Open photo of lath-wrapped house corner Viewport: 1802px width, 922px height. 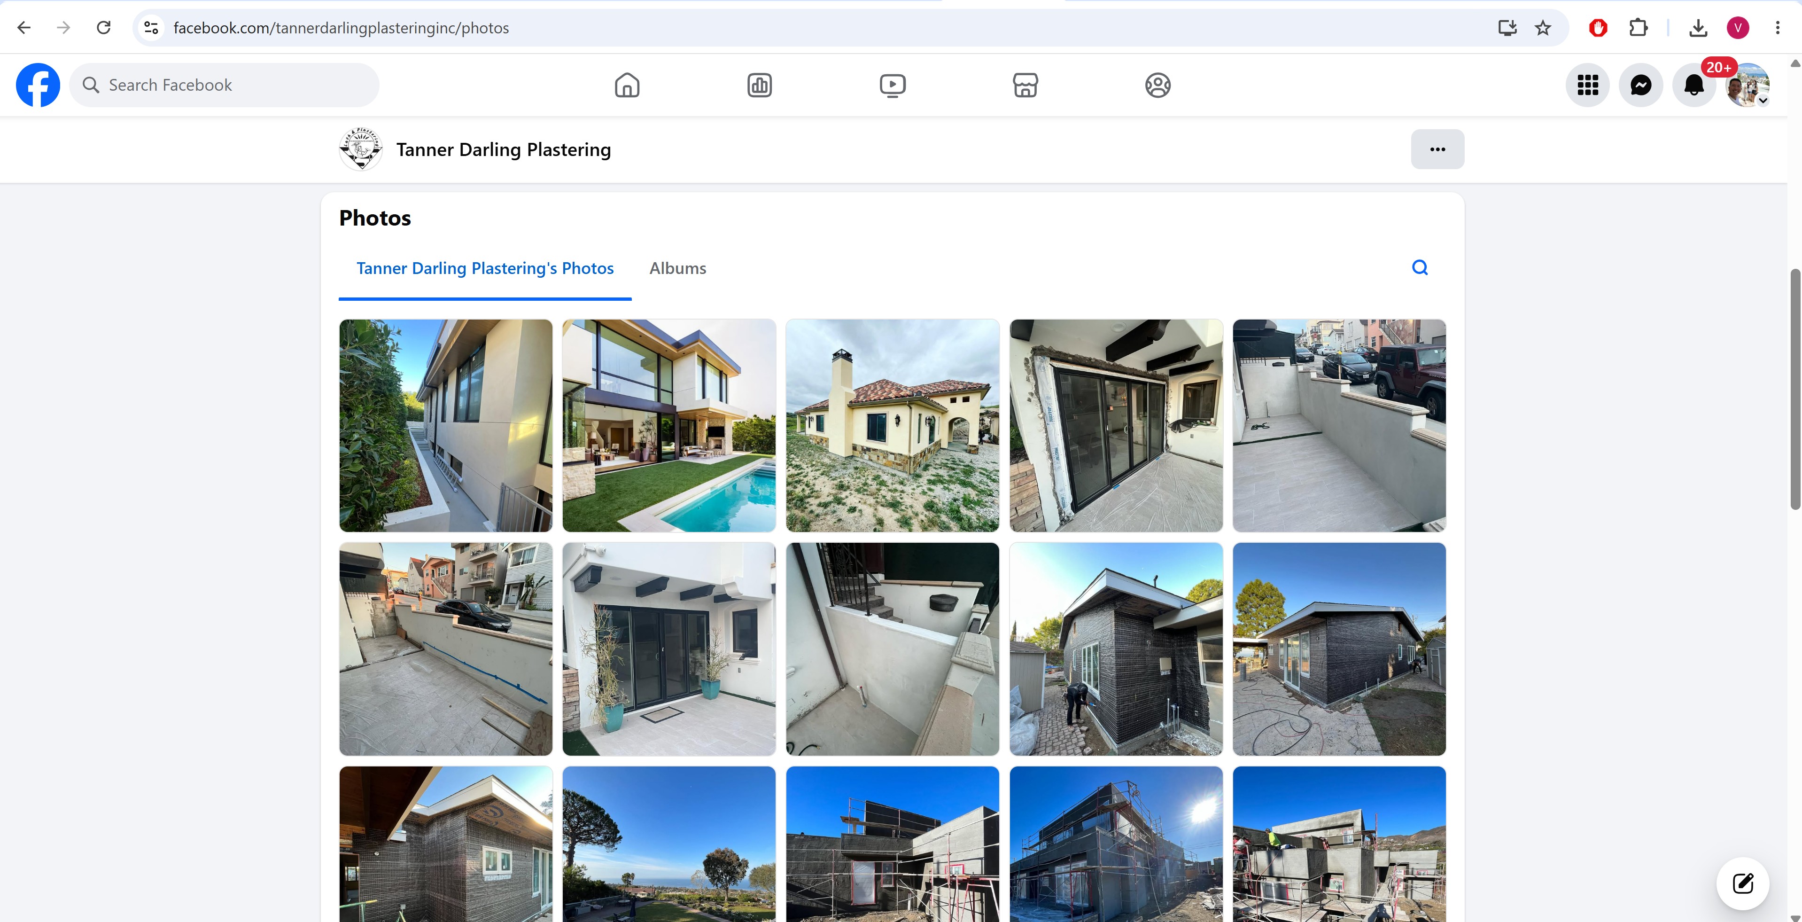(446, 844)
